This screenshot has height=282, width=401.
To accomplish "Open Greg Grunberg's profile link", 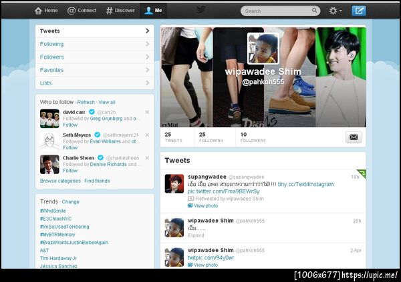I will (106, 119).
